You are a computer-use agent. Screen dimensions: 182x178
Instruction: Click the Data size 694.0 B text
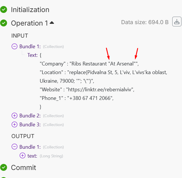pos(145,22)
